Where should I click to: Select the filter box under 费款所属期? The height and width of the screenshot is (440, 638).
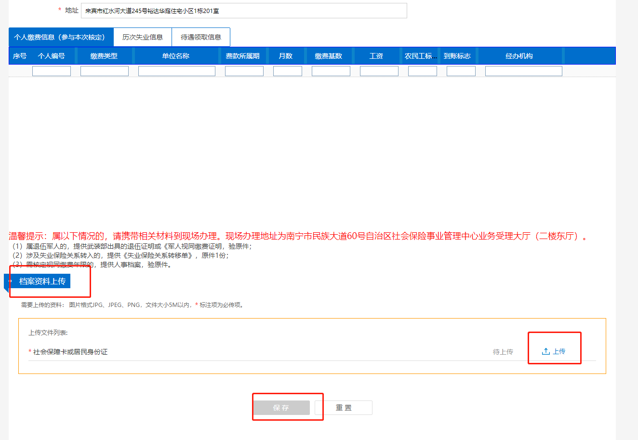[244, 71]
